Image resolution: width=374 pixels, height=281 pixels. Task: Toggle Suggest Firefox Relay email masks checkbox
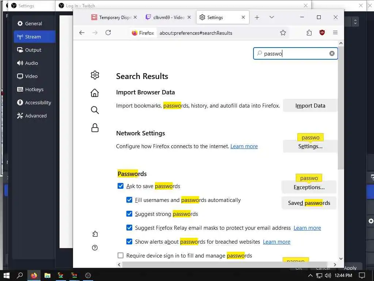[x=129, y=228]
